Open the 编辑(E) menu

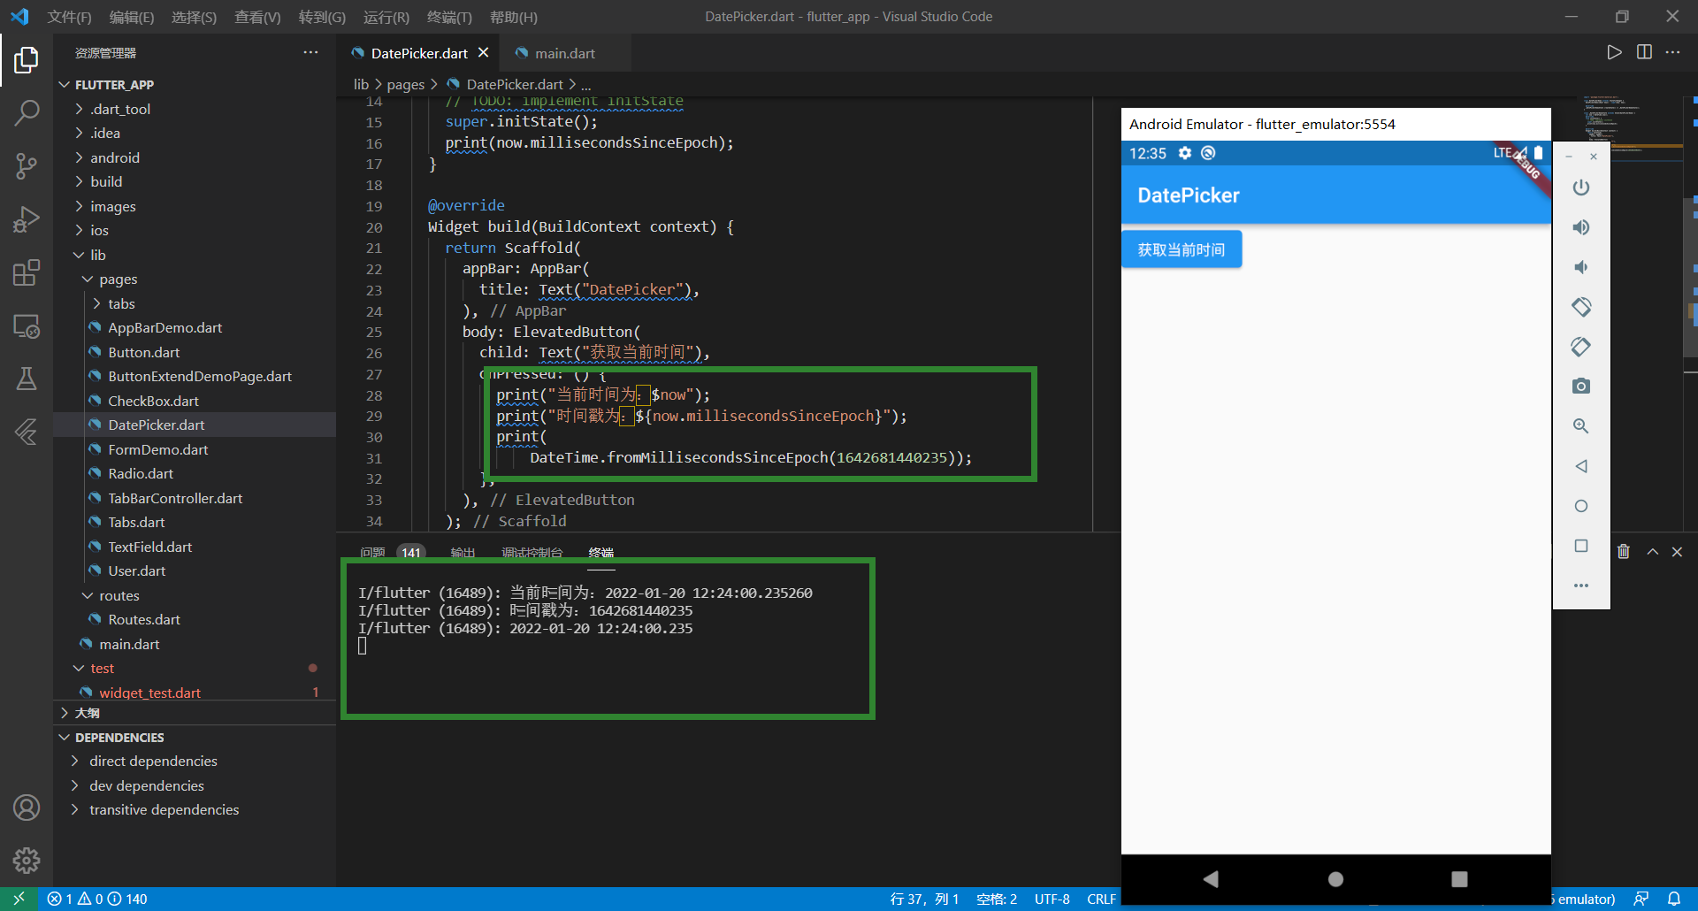[132, 17]
